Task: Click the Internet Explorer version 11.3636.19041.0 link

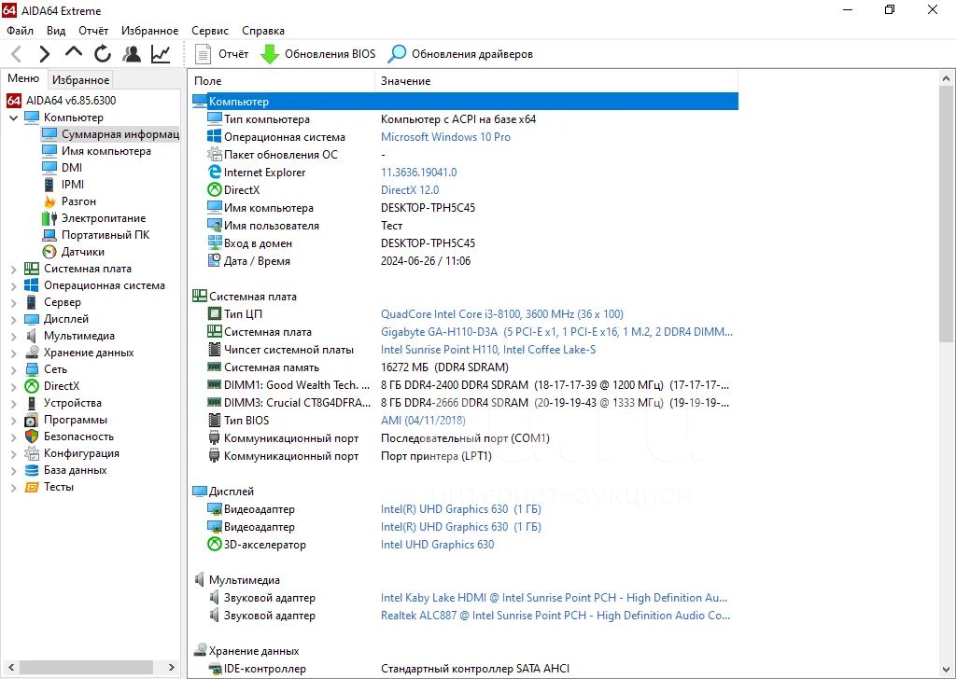Action: point(419,173)
